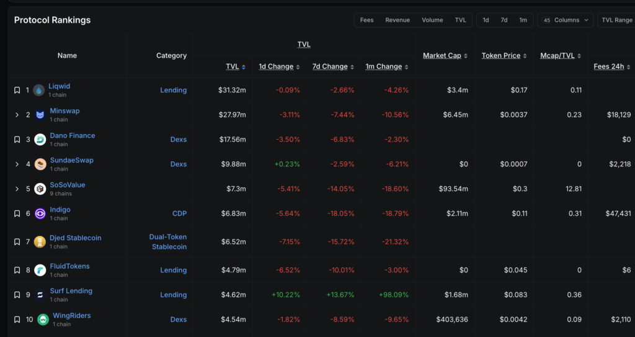
Task: Click the $0.0037 token price value
Action: (513, 115)
